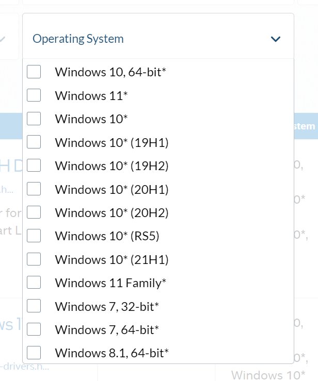This screenshot has width=318, height=381.
Task: Click the Windows 10* (RS5) label
Action: click(107, 236)
